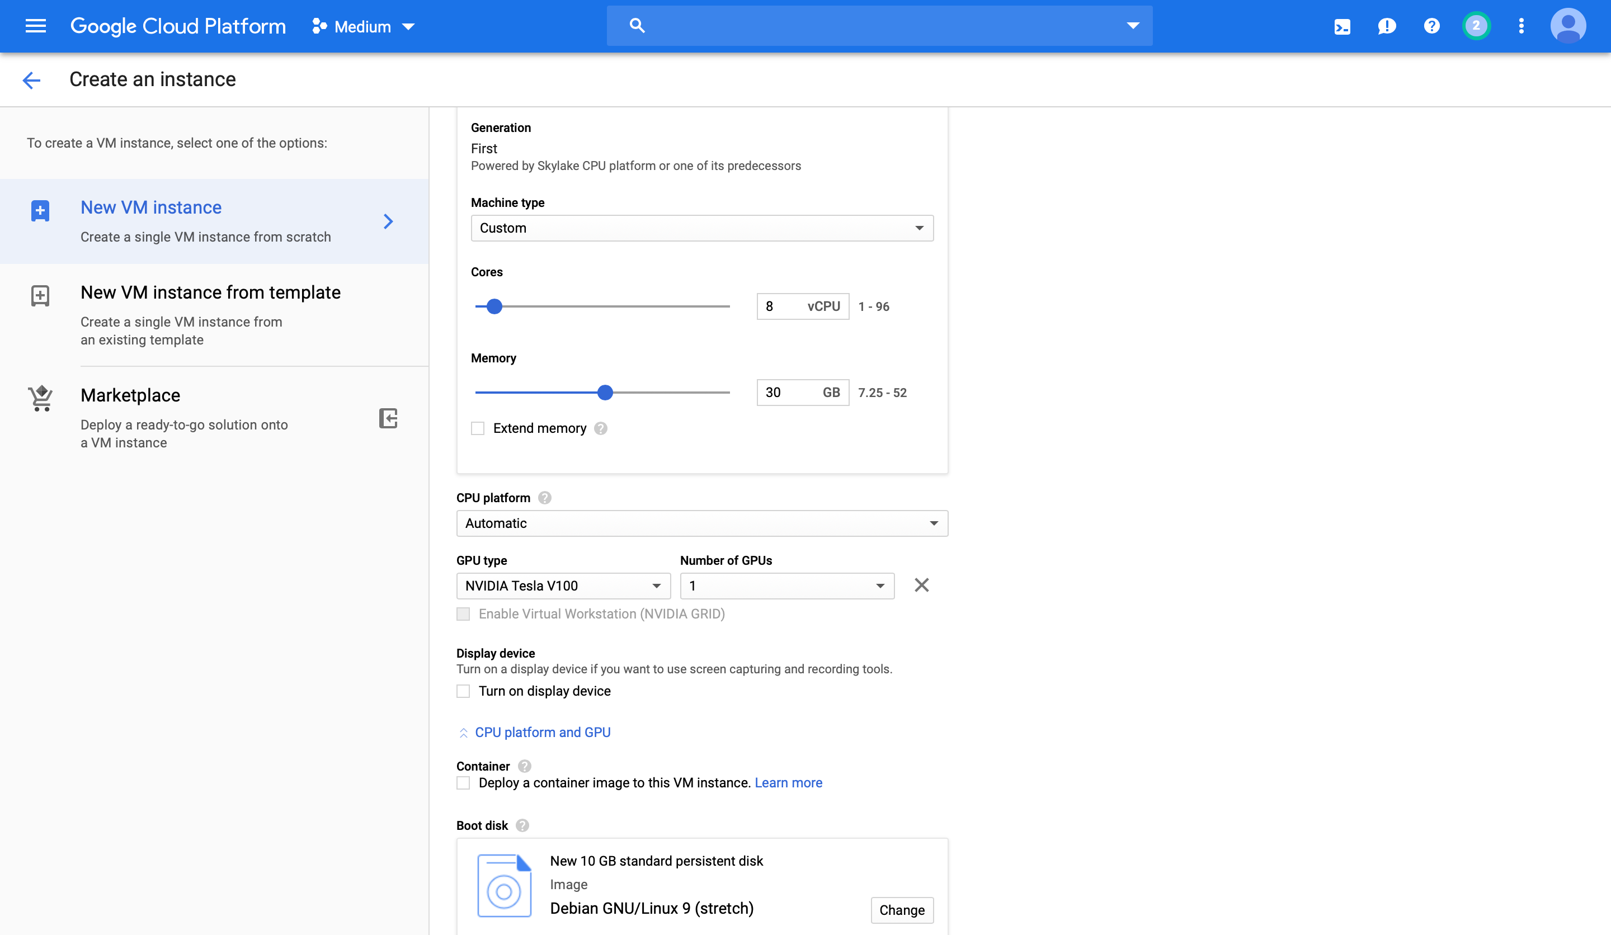Open the feedback icon in the header
Image resolution: width=1611 pixels, height=935 pixels.
click(x=1387, y=26)
